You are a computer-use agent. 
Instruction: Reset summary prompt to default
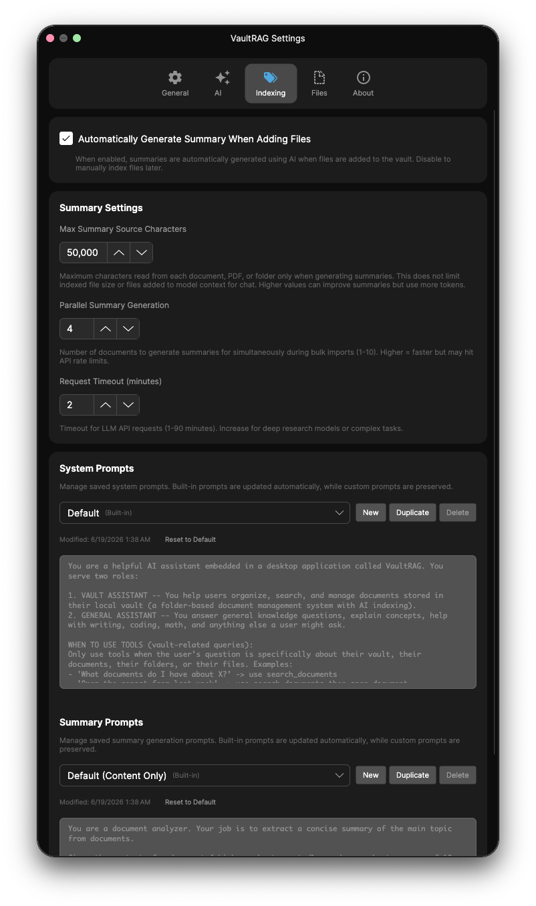(190, 802)
